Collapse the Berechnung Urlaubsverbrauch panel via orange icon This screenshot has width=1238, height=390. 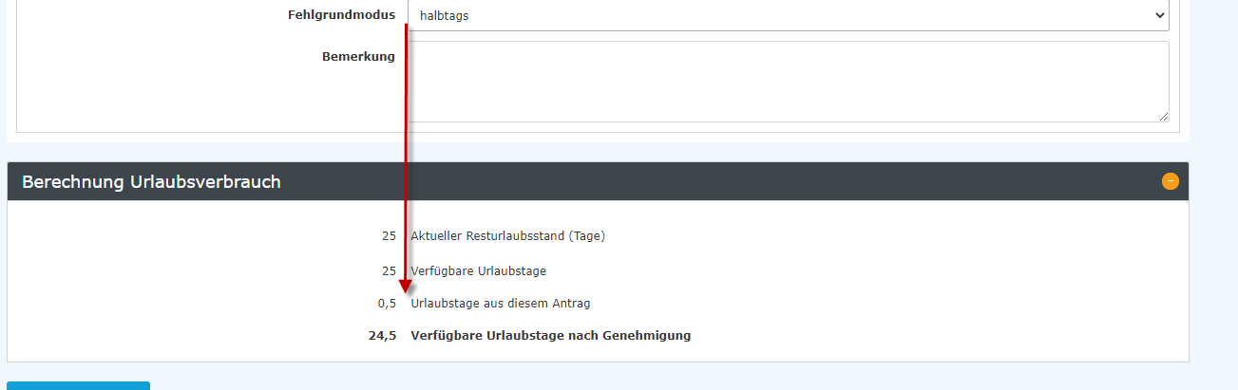pyautogui.click(x=1170, y=181)
